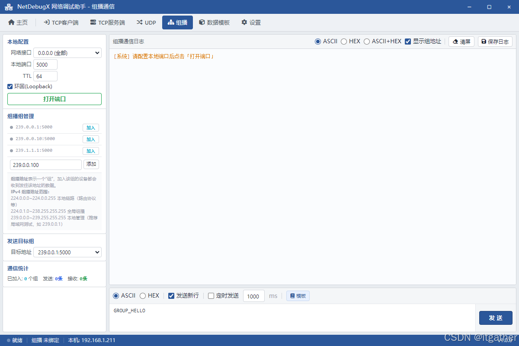
Task: Select the log HEX radio button
Action: pos(344,42)
